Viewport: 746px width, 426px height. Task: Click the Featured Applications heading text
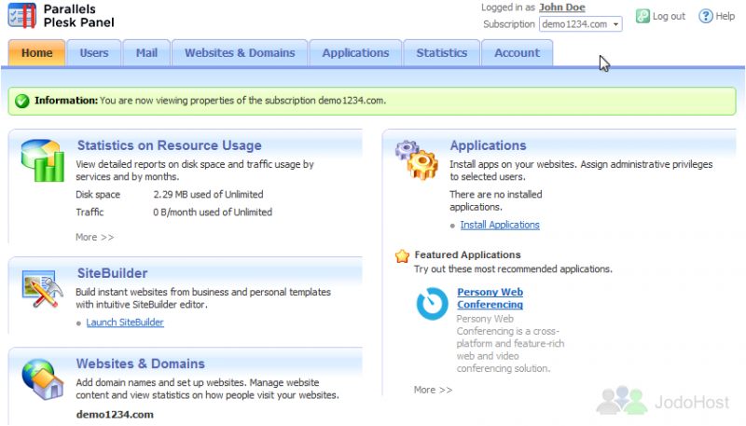click(468, 254)
